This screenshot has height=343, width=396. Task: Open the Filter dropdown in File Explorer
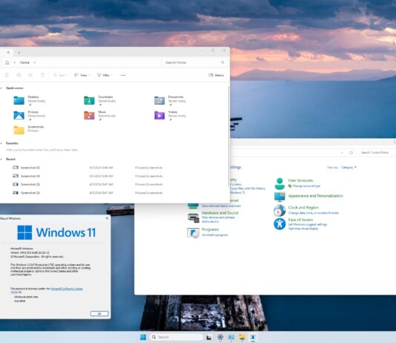point(105,75)
